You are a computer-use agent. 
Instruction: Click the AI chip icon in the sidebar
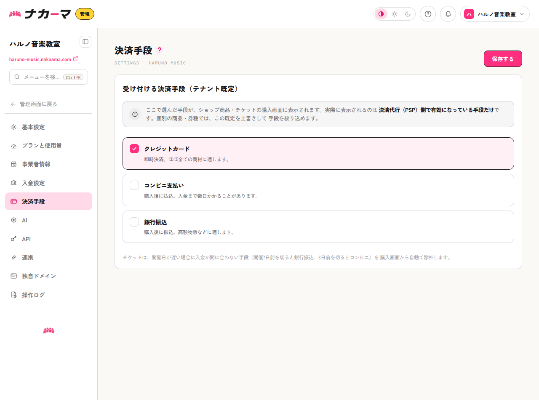(x=13, y=220)
